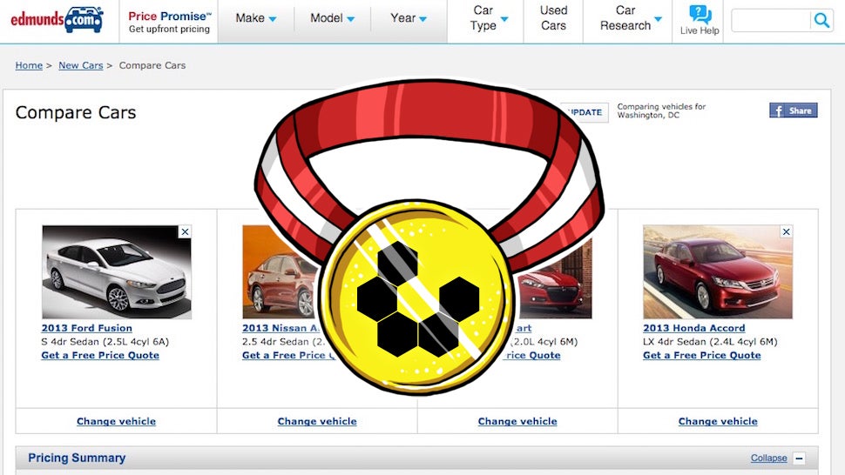Screen dimensions: 845x475
Task: Focus the site search field
Action: click(x=771, y=21)
